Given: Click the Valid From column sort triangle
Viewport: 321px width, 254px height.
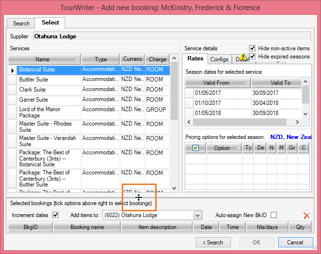Looking at the screenshot, I should click(247, 83).
